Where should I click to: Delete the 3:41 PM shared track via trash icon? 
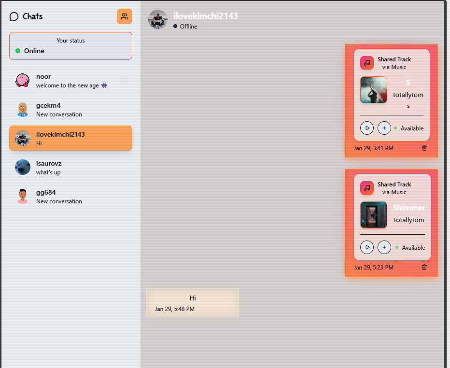(424, 148)
